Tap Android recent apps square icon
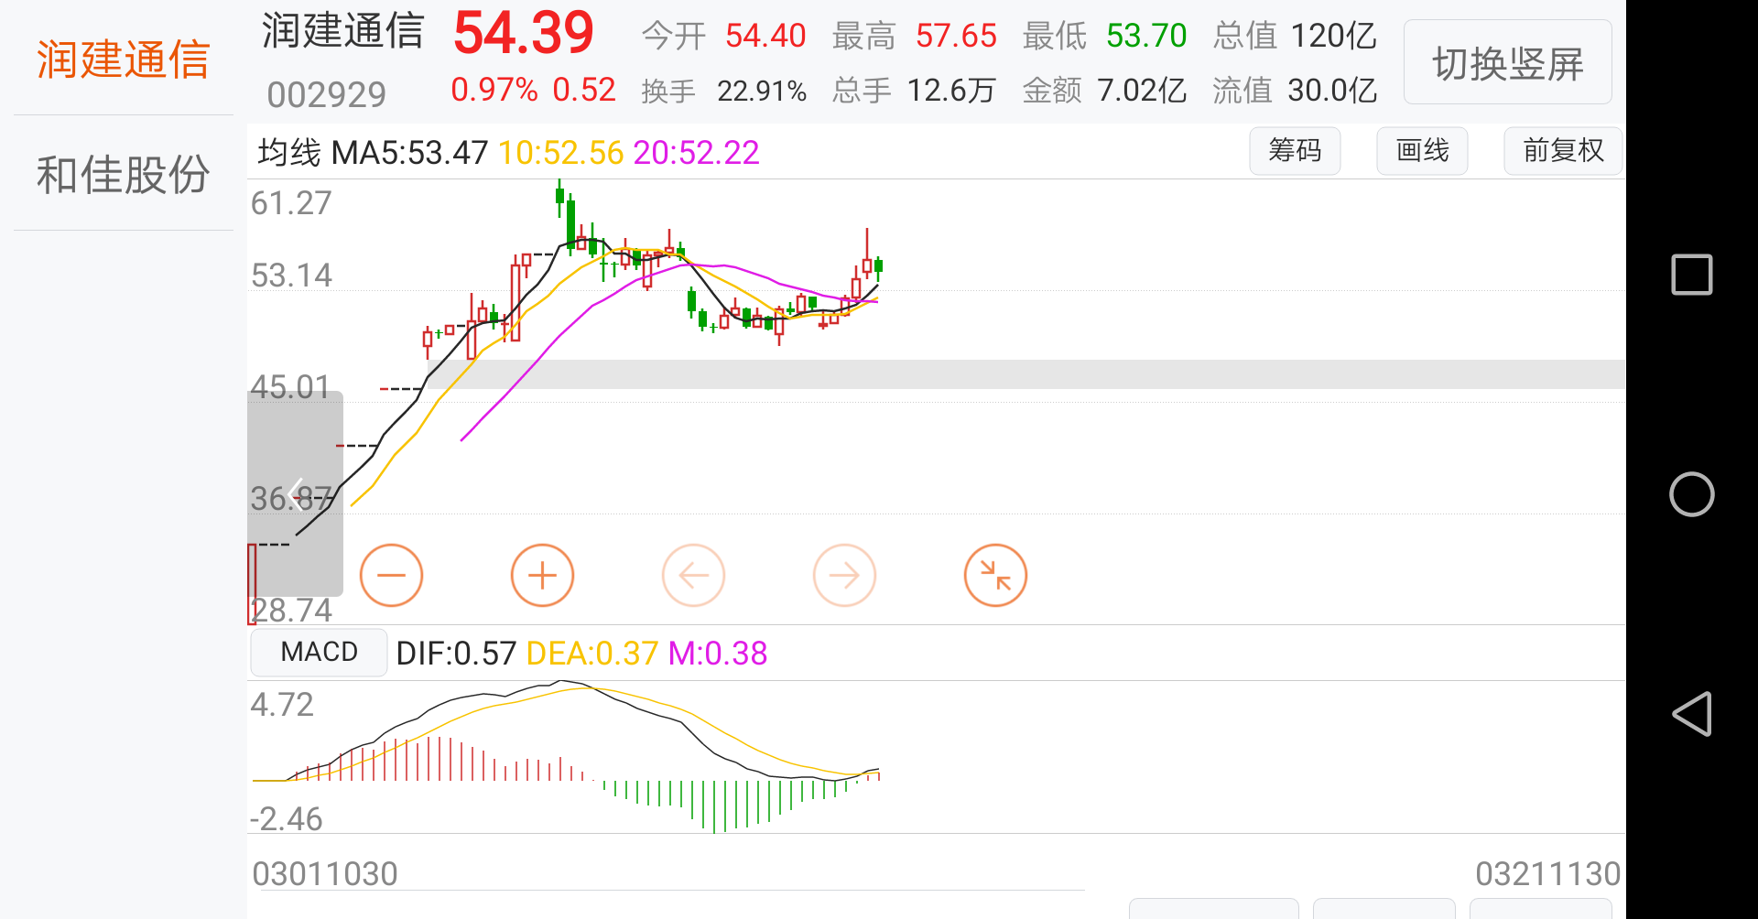 tap(1691, 275)
